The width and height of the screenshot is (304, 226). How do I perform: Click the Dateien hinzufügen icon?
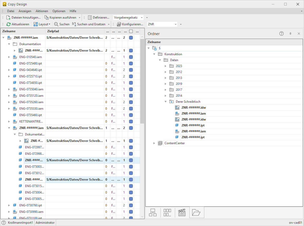[8, 18]
